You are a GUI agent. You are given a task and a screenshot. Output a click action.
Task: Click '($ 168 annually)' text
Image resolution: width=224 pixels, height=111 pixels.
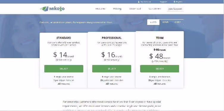(64, 60)
